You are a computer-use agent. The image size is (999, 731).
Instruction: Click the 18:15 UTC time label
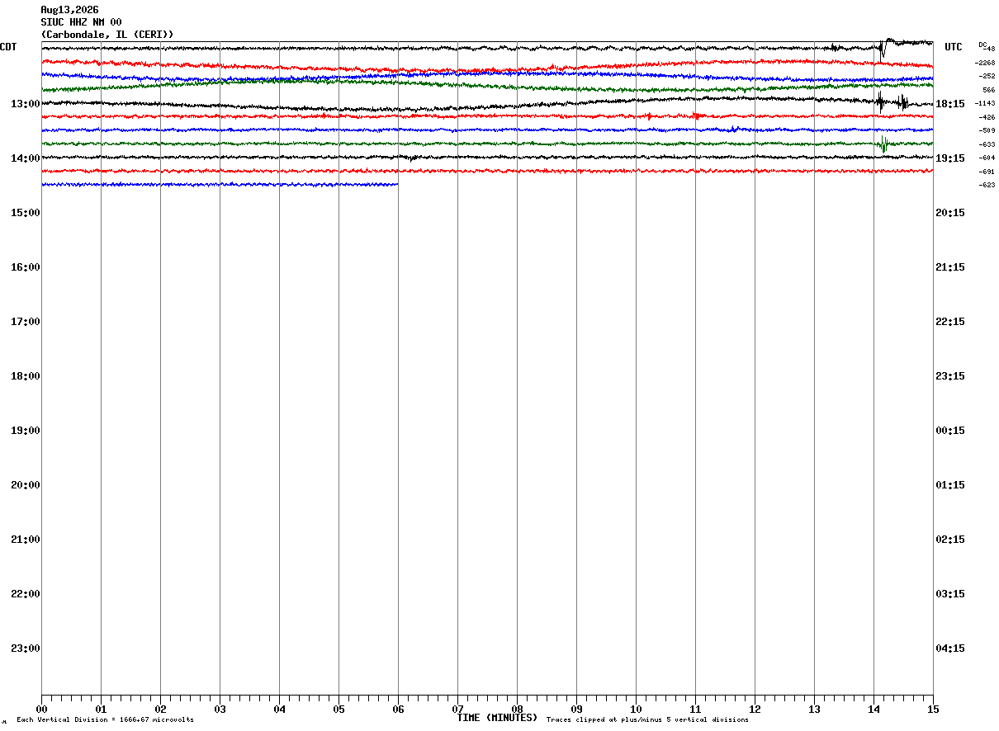tap(950, 104)
